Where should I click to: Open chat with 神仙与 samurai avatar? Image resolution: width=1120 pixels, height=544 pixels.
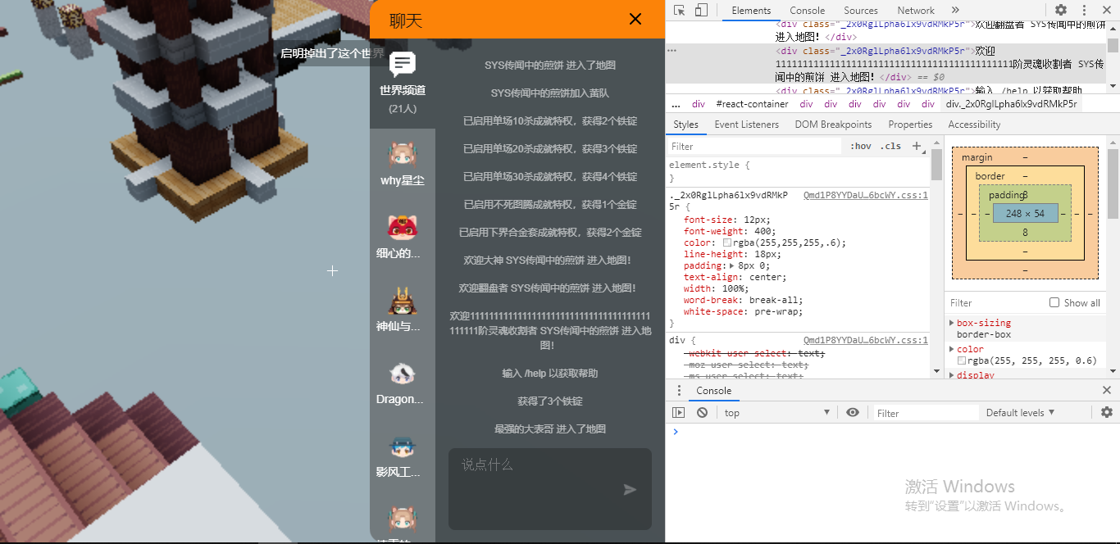coord(403,301)
